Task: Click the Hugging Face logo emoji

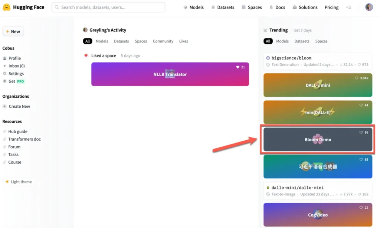Action: 7,7
